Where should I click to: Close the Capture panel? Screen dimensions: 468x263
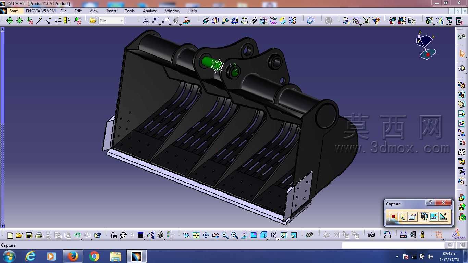coord(444,203)
